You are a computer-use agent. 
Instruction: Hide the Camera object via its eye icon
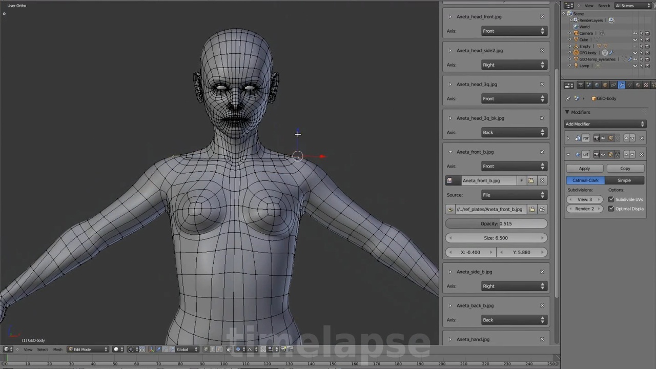(635, 33)
